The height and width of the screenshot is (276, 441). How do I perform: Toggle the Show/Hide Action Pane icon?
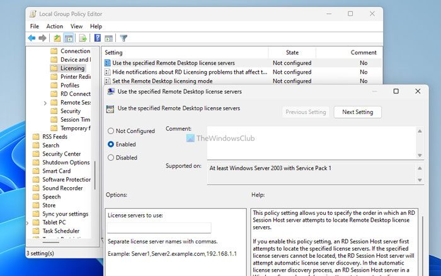coord(108,38)
